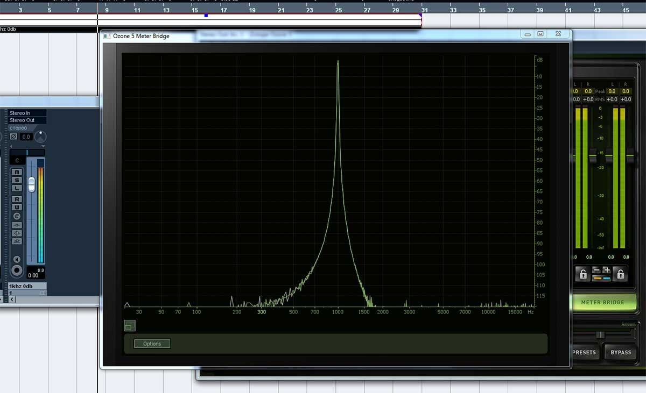The width and height of the screenshot is (646, 393).
Task: Invert input phase on the channel
Action: [x=13, y=137]
